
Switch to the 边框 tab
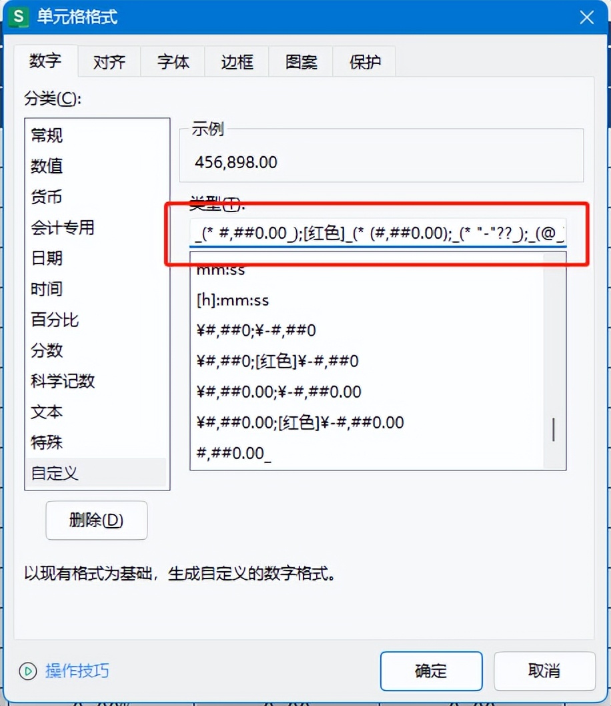pos(237,61)
